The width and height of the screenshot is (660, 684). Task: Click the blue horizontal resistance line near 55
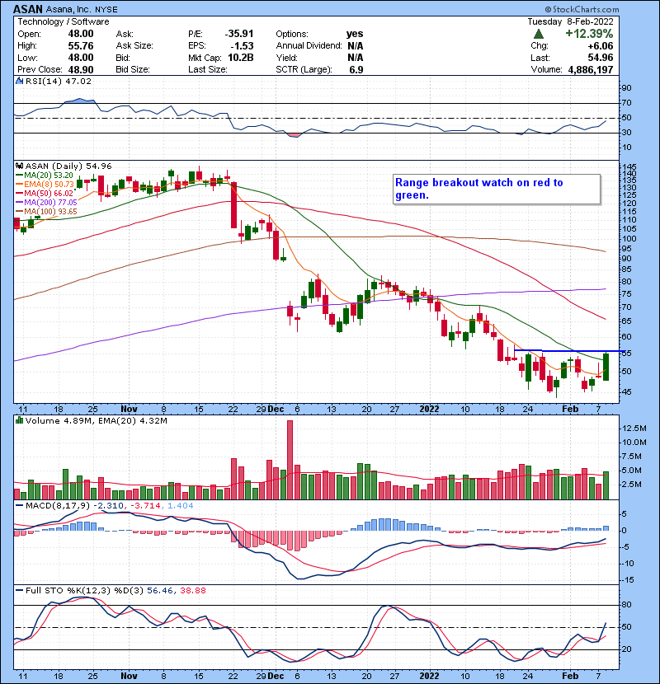(569, 351)
